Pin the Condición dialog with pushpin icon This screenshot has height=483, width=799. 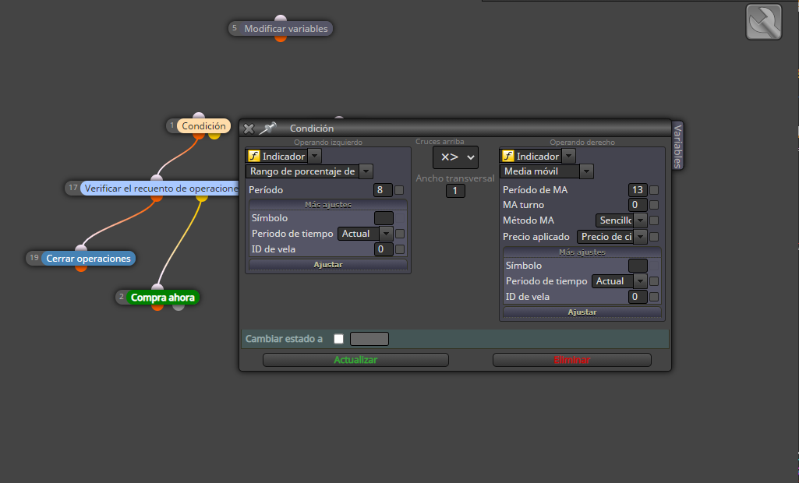[267, 129]
